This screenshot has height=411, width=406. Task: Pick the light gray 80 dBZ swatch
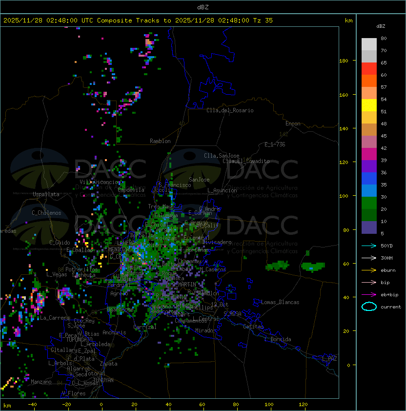[369, 44]
